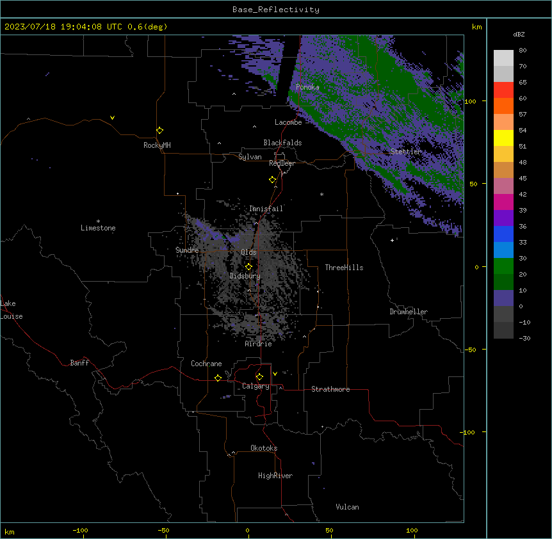The width and height of the screenshot is (552, 539).
Task: Click the Banff label on the map
Action: click(x=79, y=363)
